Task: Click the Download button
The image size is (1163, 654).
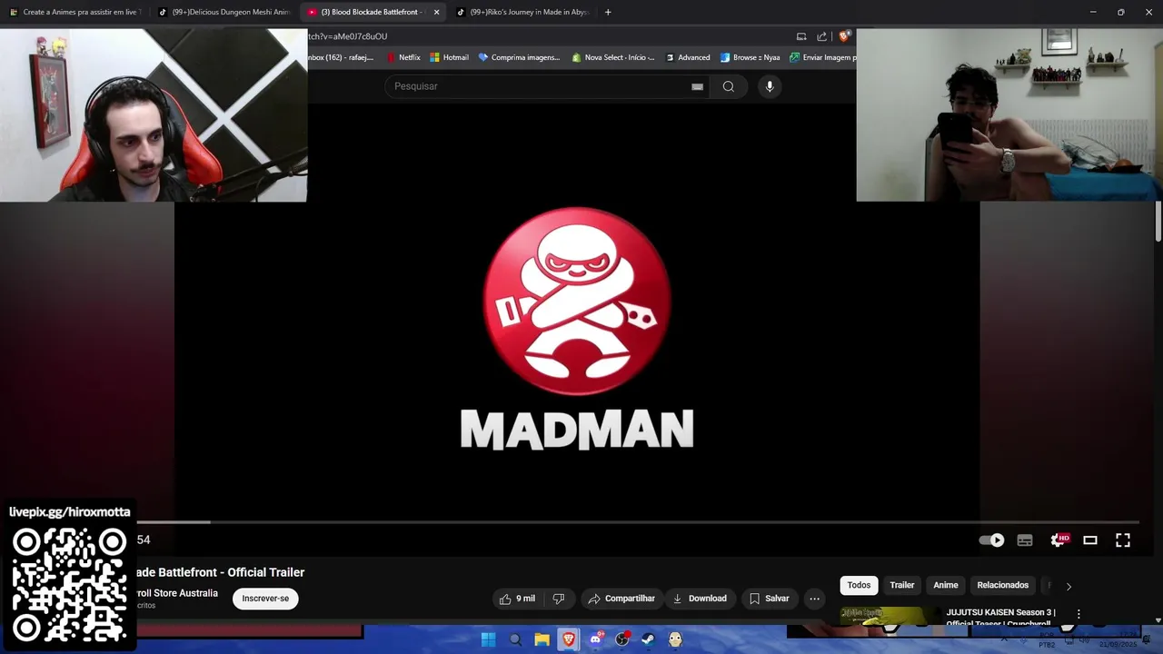Action: point(700,599)
